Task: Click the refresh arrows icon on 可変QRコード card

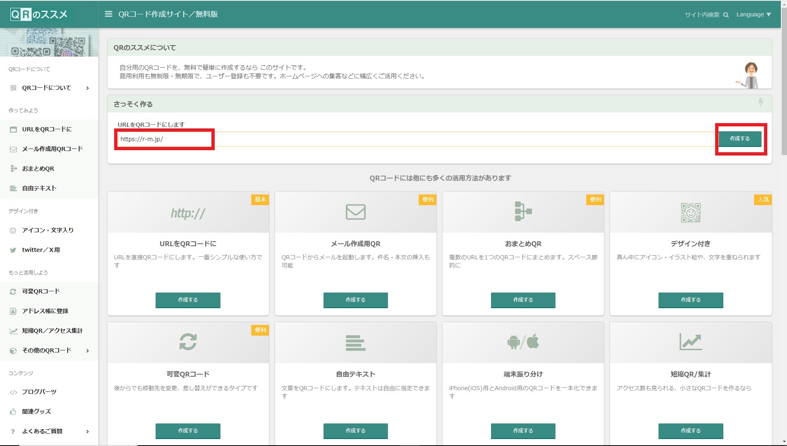Action: (x=188, y=342)
